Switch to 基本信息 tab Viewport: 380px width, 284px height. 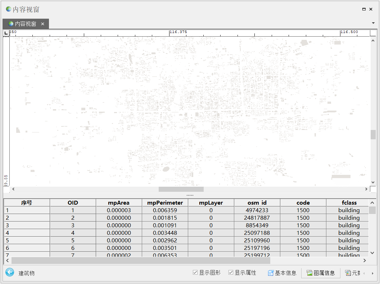(282, 273)
